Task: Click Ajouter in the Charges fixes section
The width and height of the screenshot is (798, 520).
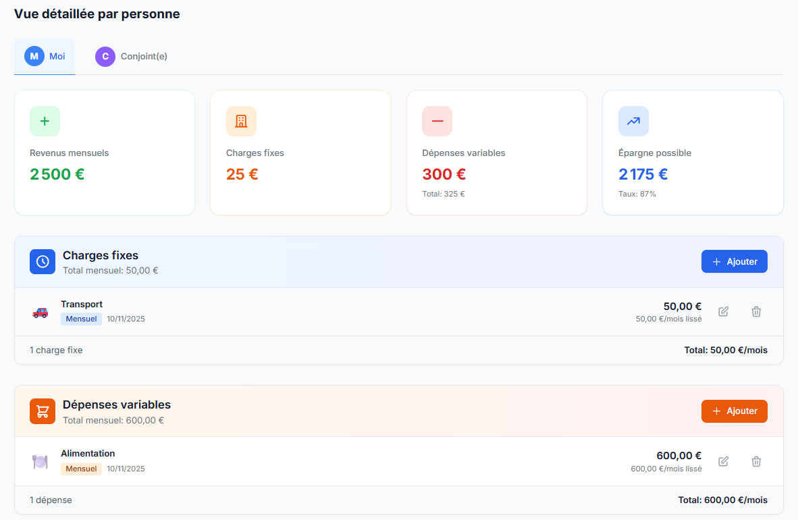Action: coord(735,261)
